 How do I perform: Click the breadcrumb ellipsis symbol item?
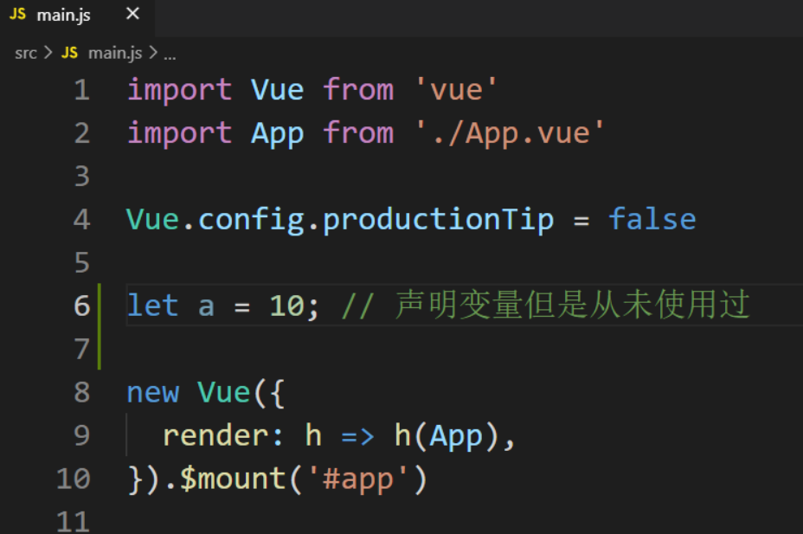click(170, 54)
